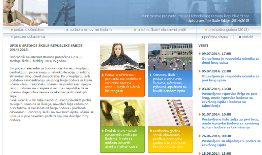Click the school playground photo thumbnail

tap(170, 57)
